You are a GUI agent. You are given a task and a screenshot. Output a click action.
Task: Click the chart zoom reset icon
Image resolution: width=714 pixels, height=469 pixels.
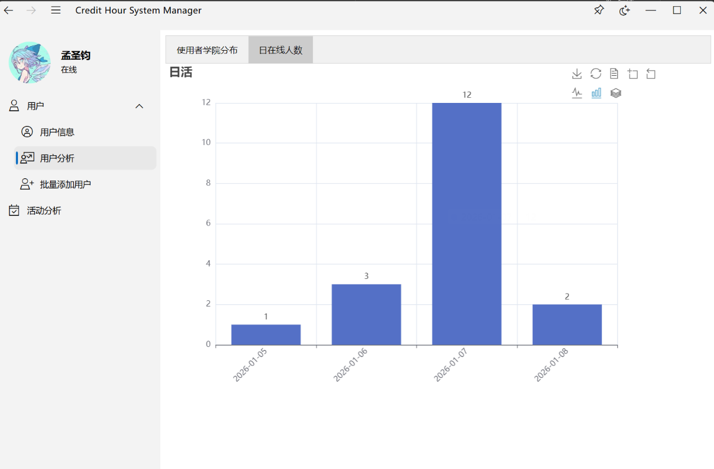651,74
